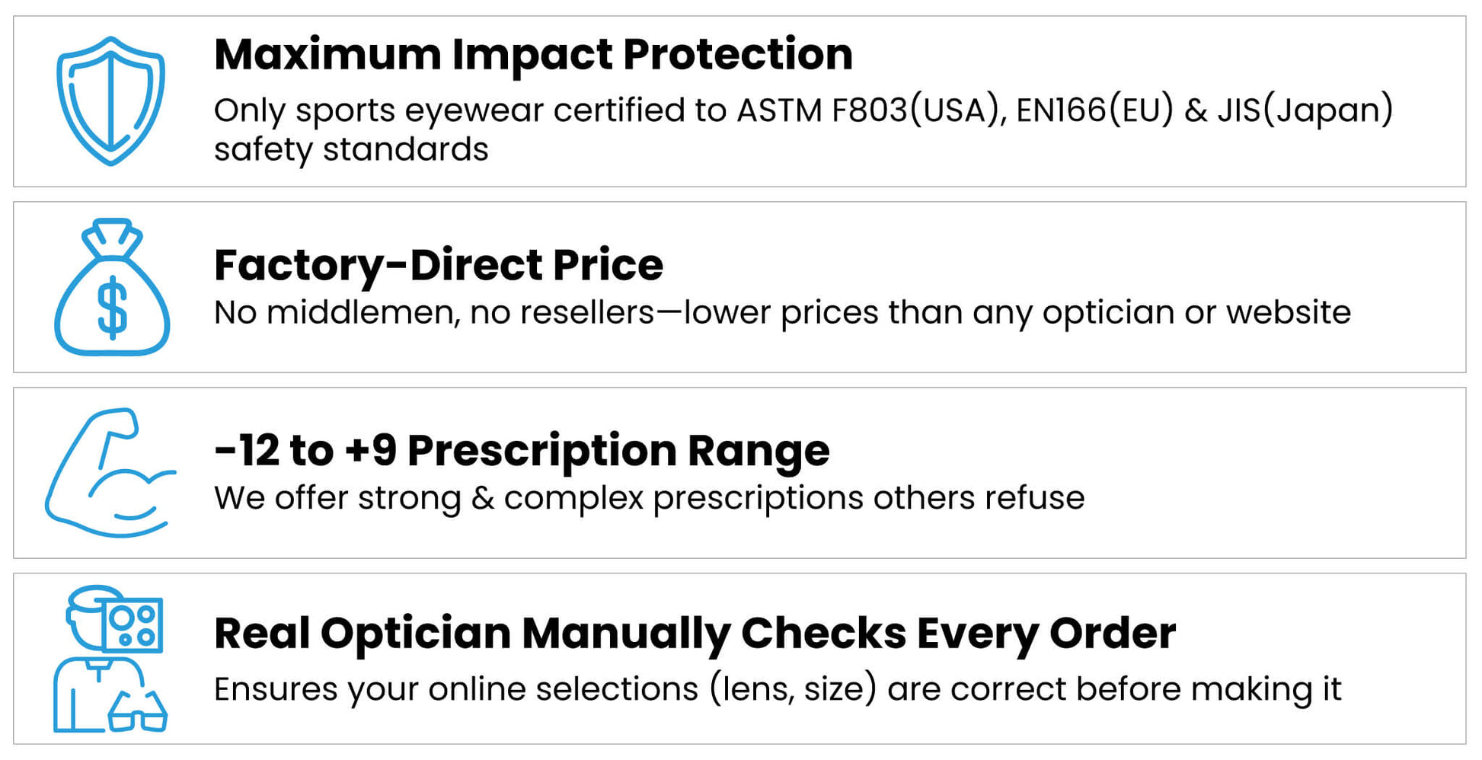Open the -12 to +9 Prescription Range heading
1482x760 pixels.
[x=522, y=449]
